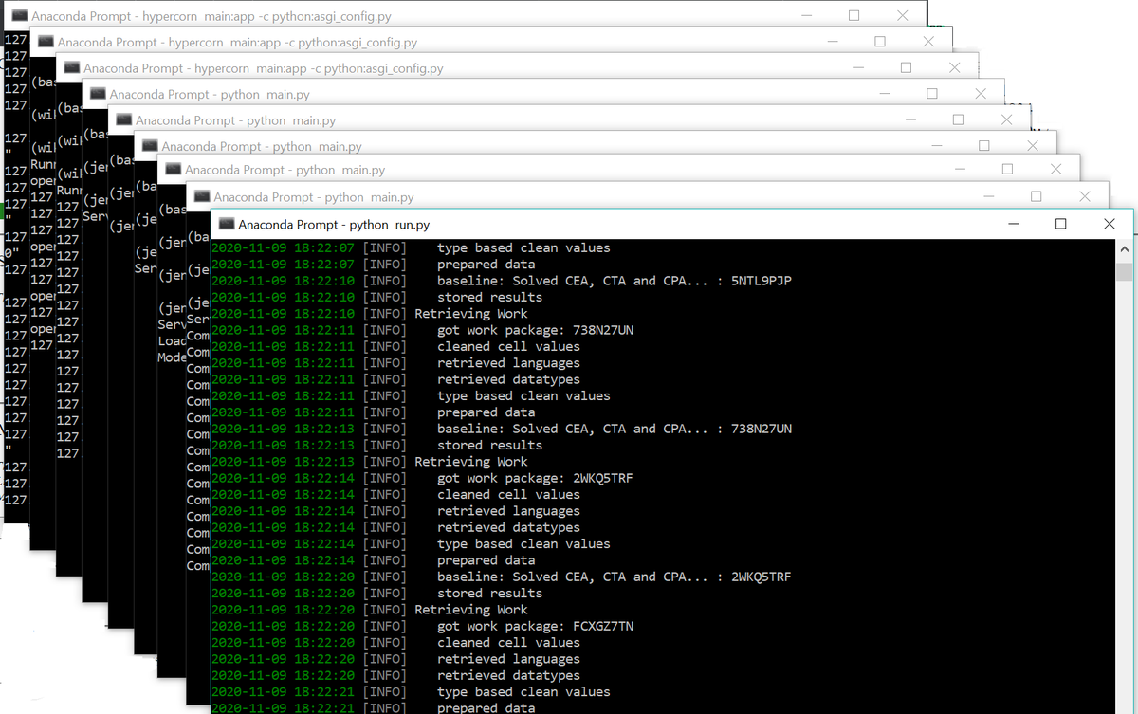Click 'Retrieving Work' logged at 18:22:20
Screen dimensions: 1138x714
(471, 610)
